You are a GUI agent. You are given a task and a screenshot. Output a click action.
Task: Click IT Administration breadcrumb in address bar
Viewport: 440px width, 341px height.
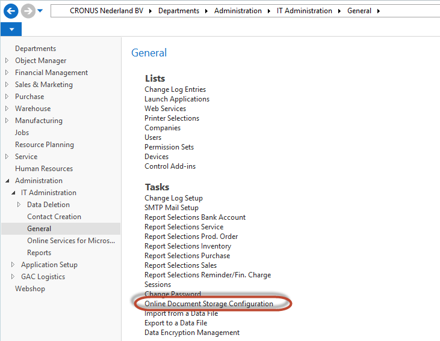(304, 11)
